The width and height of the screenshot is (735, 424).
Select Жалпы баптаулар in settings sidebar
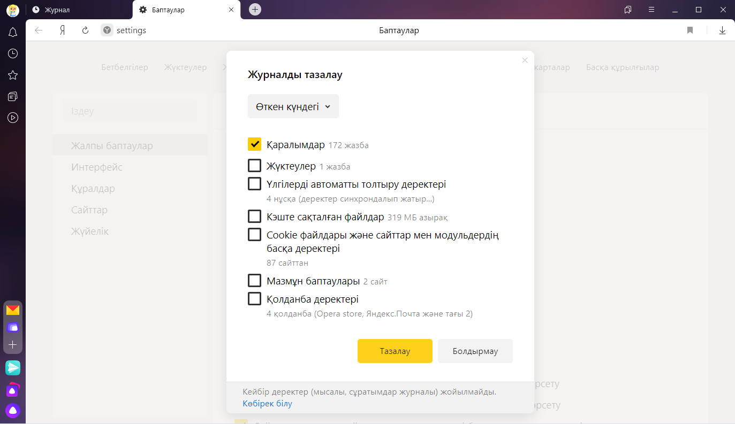130,145
